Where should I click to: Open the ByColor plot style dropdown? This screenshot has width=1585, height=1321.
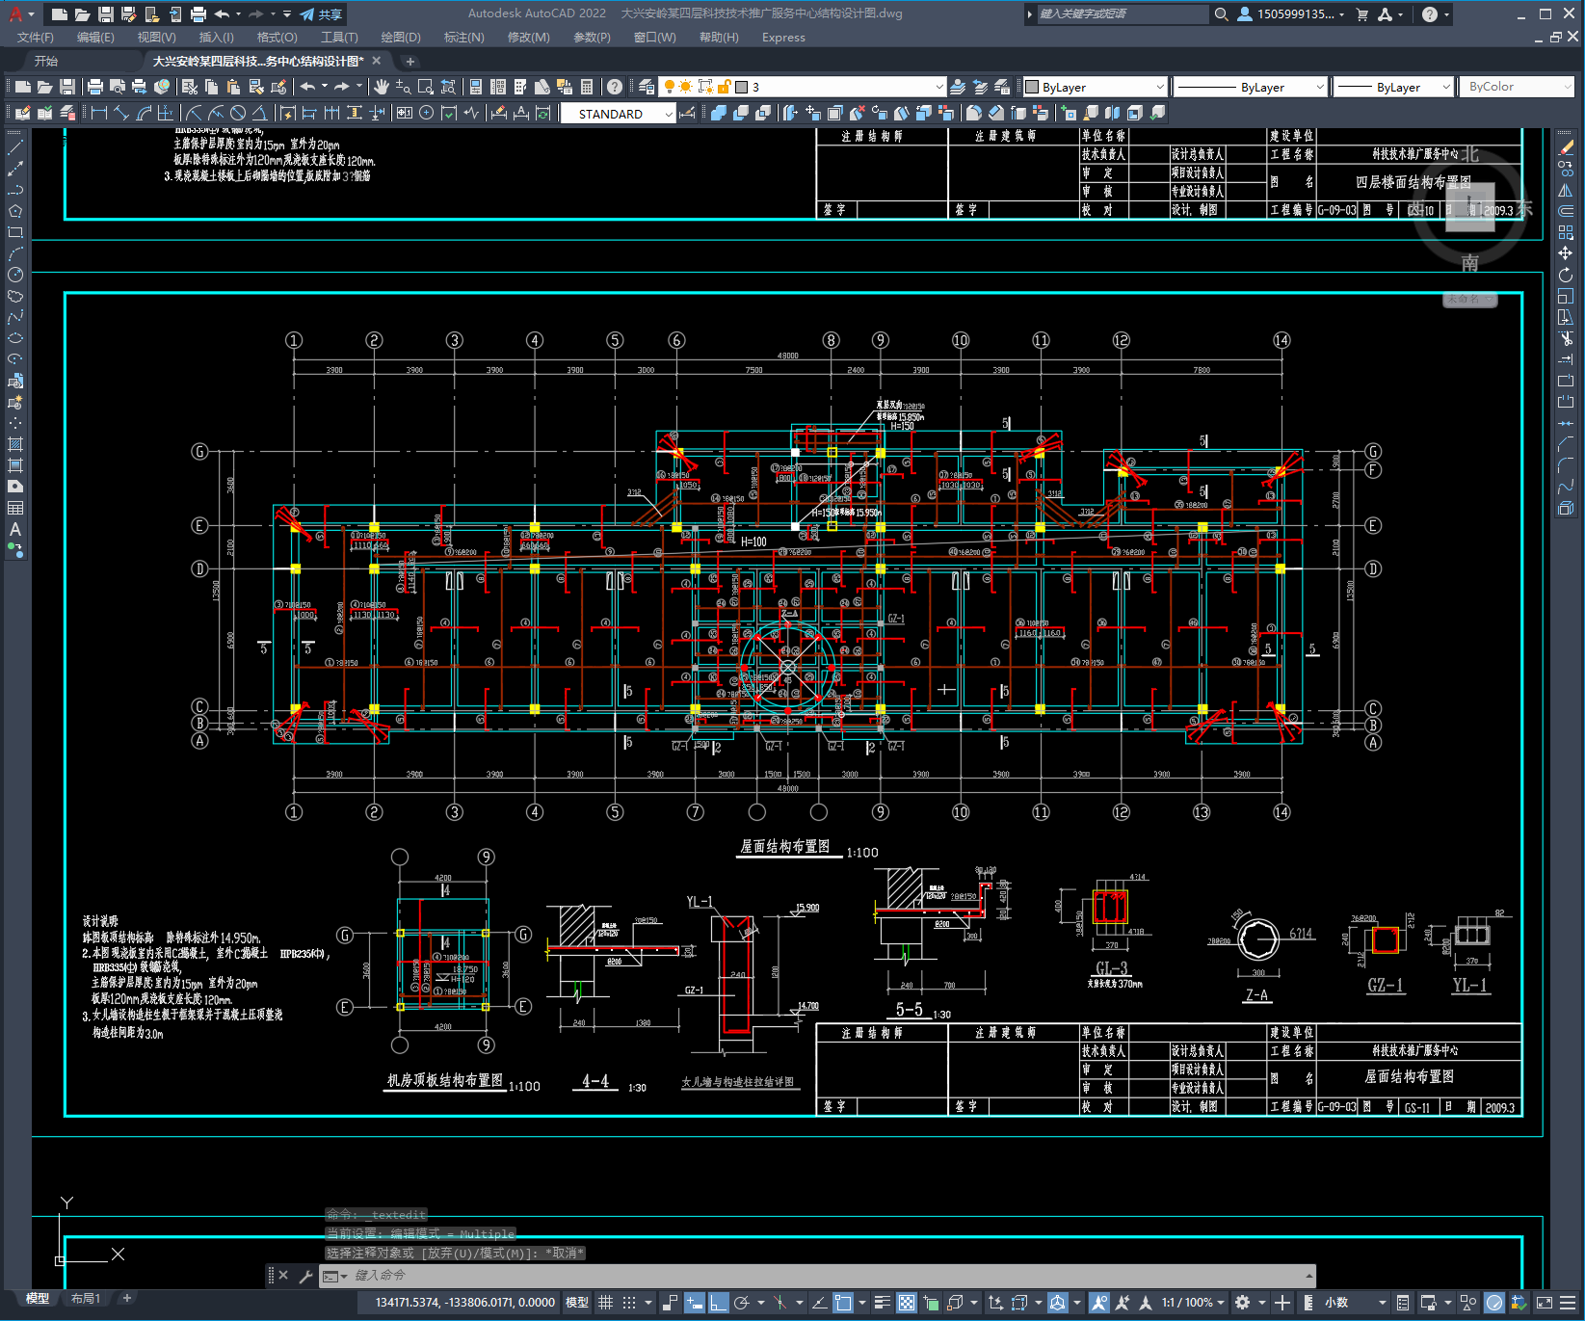1517,87
